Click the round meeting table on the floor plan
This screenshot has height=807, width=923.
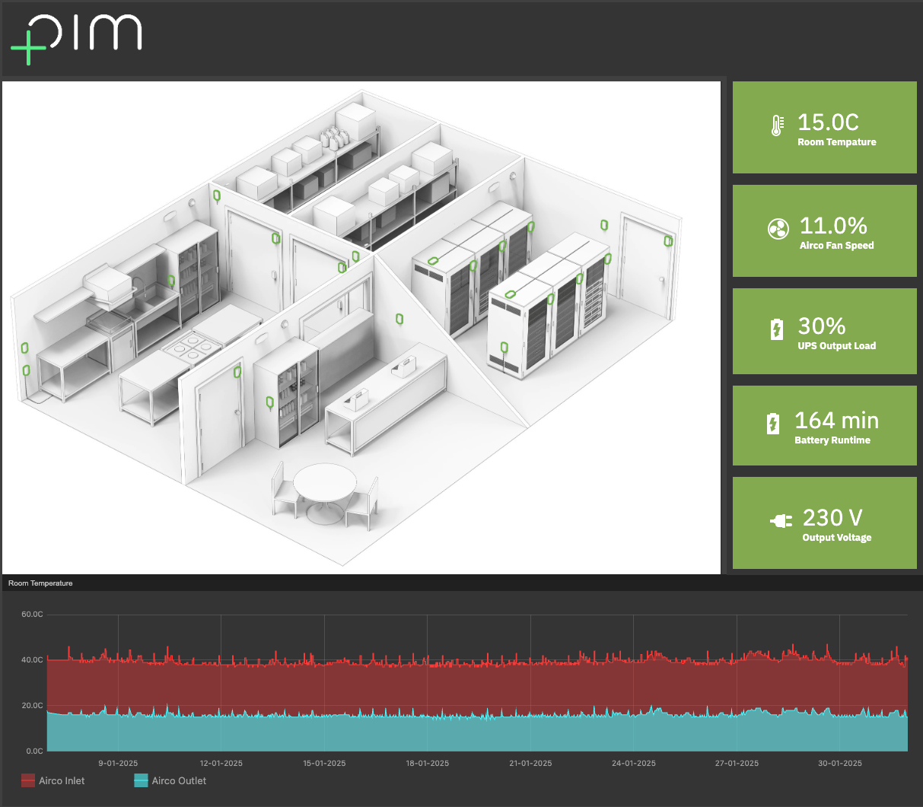(x=326, y=479)
